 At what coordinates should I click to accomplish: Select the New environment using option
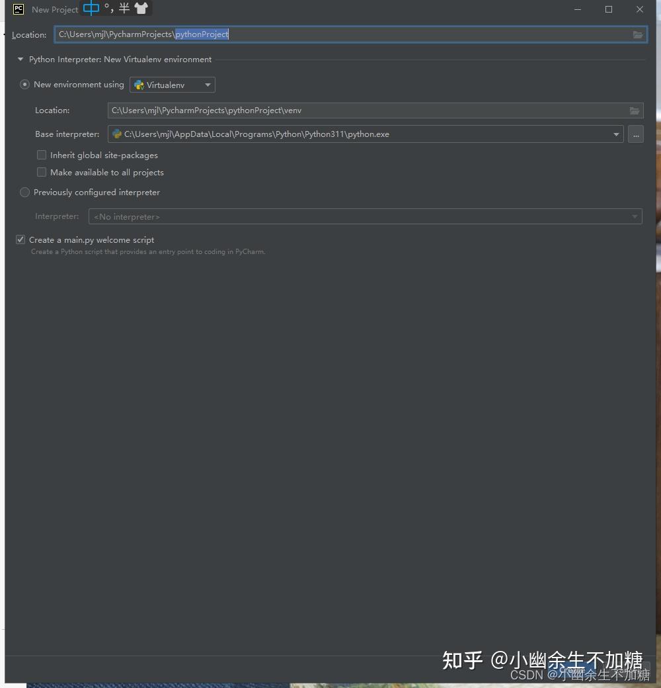click(24, 84)
